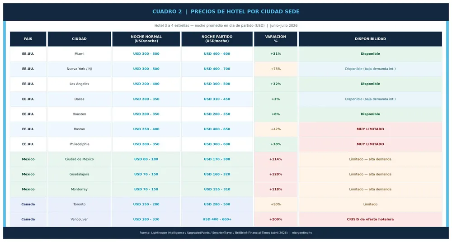Select the +200% variation for Vancouver
The width and height of the screenshot is (452, 242).
point(276,219)
